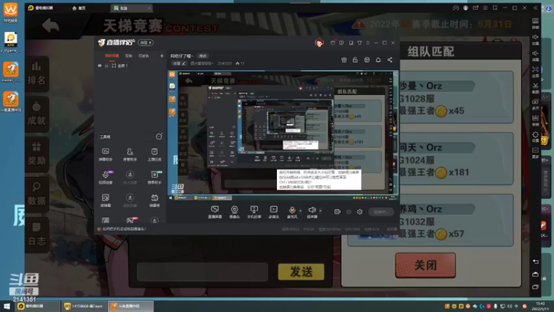
Task: Click emulator sidebar scissors screenshot icon
Action: 535,87
